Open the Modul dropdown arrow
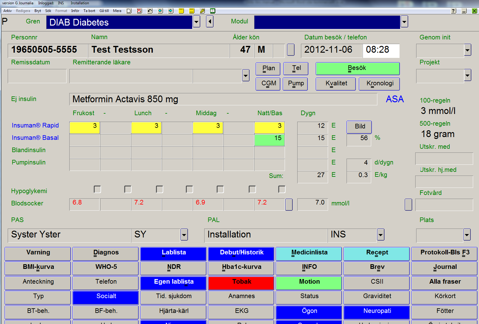479x324 pixels. click(404, 22)
